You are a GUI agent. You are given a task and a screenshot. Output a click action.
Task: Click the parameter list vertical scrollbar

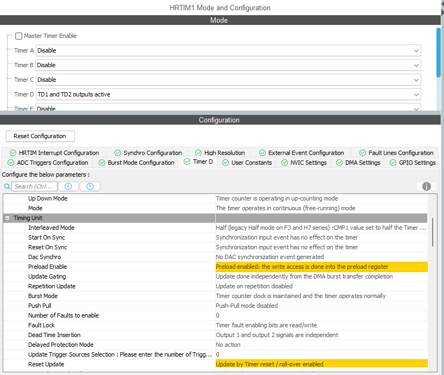click(x=433, y=232)
